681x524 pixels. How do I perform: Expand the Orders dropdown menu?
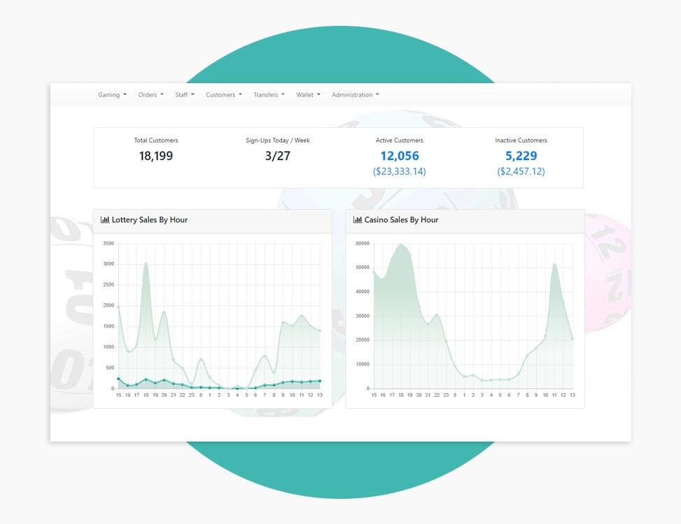point(150,95)
